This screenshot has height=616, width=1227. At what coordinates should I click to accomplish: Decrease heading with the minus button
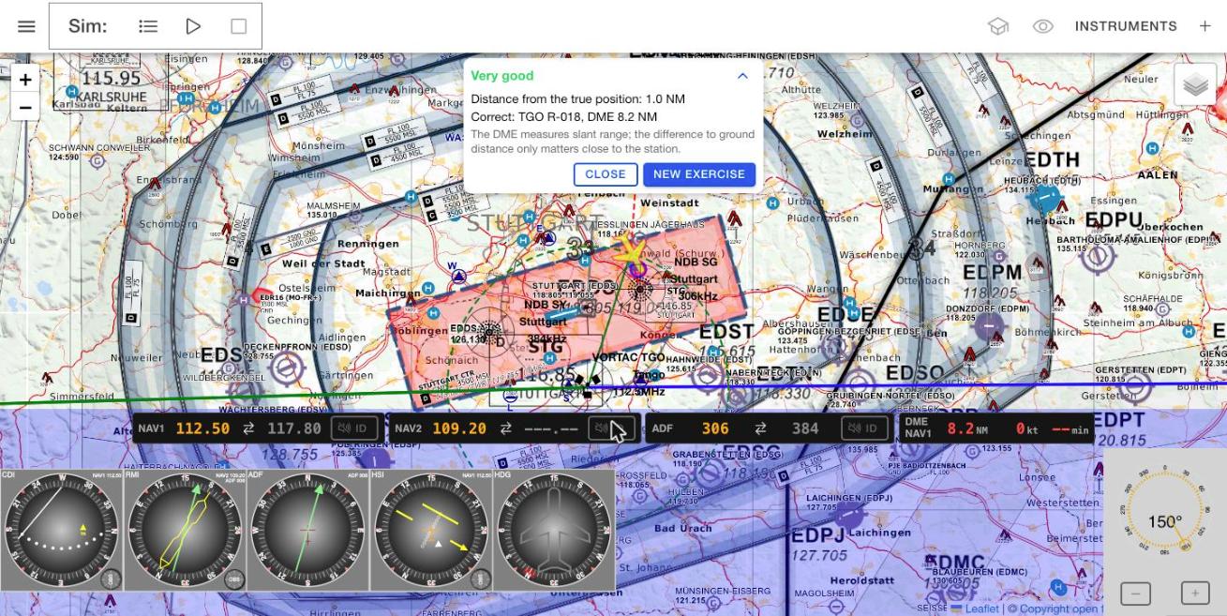click(1136, 593)
